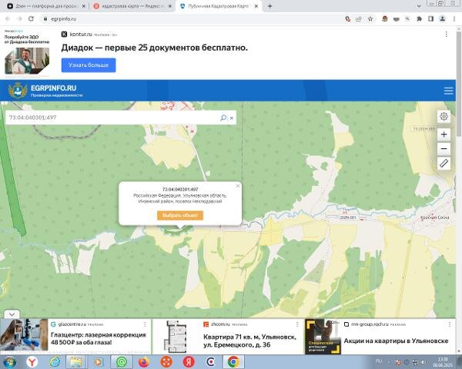
Task: Open Акции на квартиры в Ульяновске ad
Action: [396, 341]
